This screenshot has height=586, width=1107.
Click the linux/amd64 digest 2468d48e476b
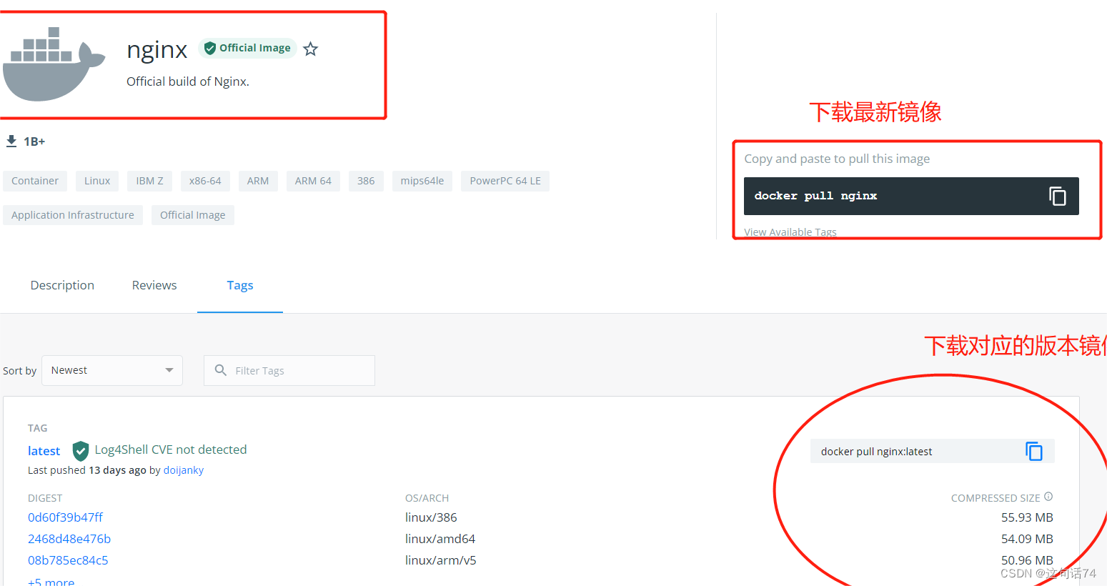coord(69,538)
